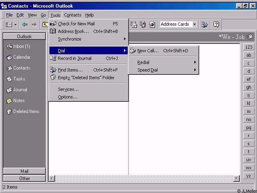Jump to 123 index tab
The height and width of the screenshot is (193, 257).
pos(249,47)
